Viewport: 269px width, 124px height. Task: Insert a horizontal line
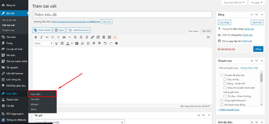70,37
